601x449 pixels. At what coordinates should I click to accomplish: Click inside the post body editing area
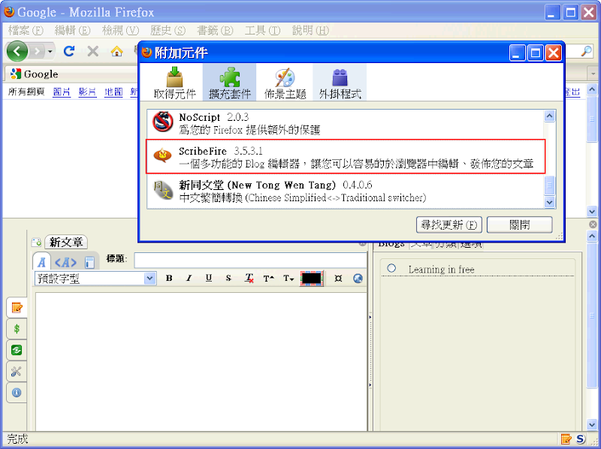[x=201, y=361]
